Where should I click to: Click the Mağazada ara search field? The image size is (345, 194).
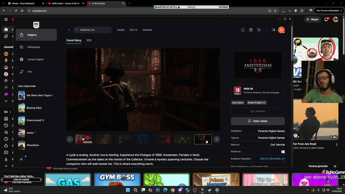93,30
